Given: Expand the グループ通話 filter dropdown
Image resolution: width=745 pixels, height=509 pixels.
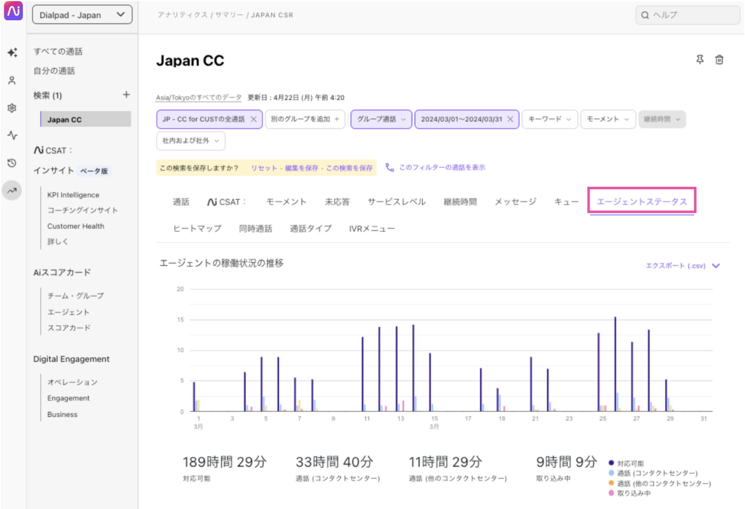Looking at the screenshot, I should pyautogui.click(x=381, y=119).
